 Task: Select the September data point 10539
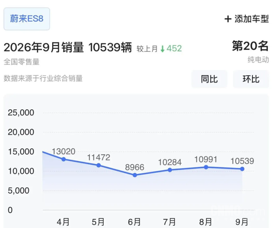pos(242,169)
